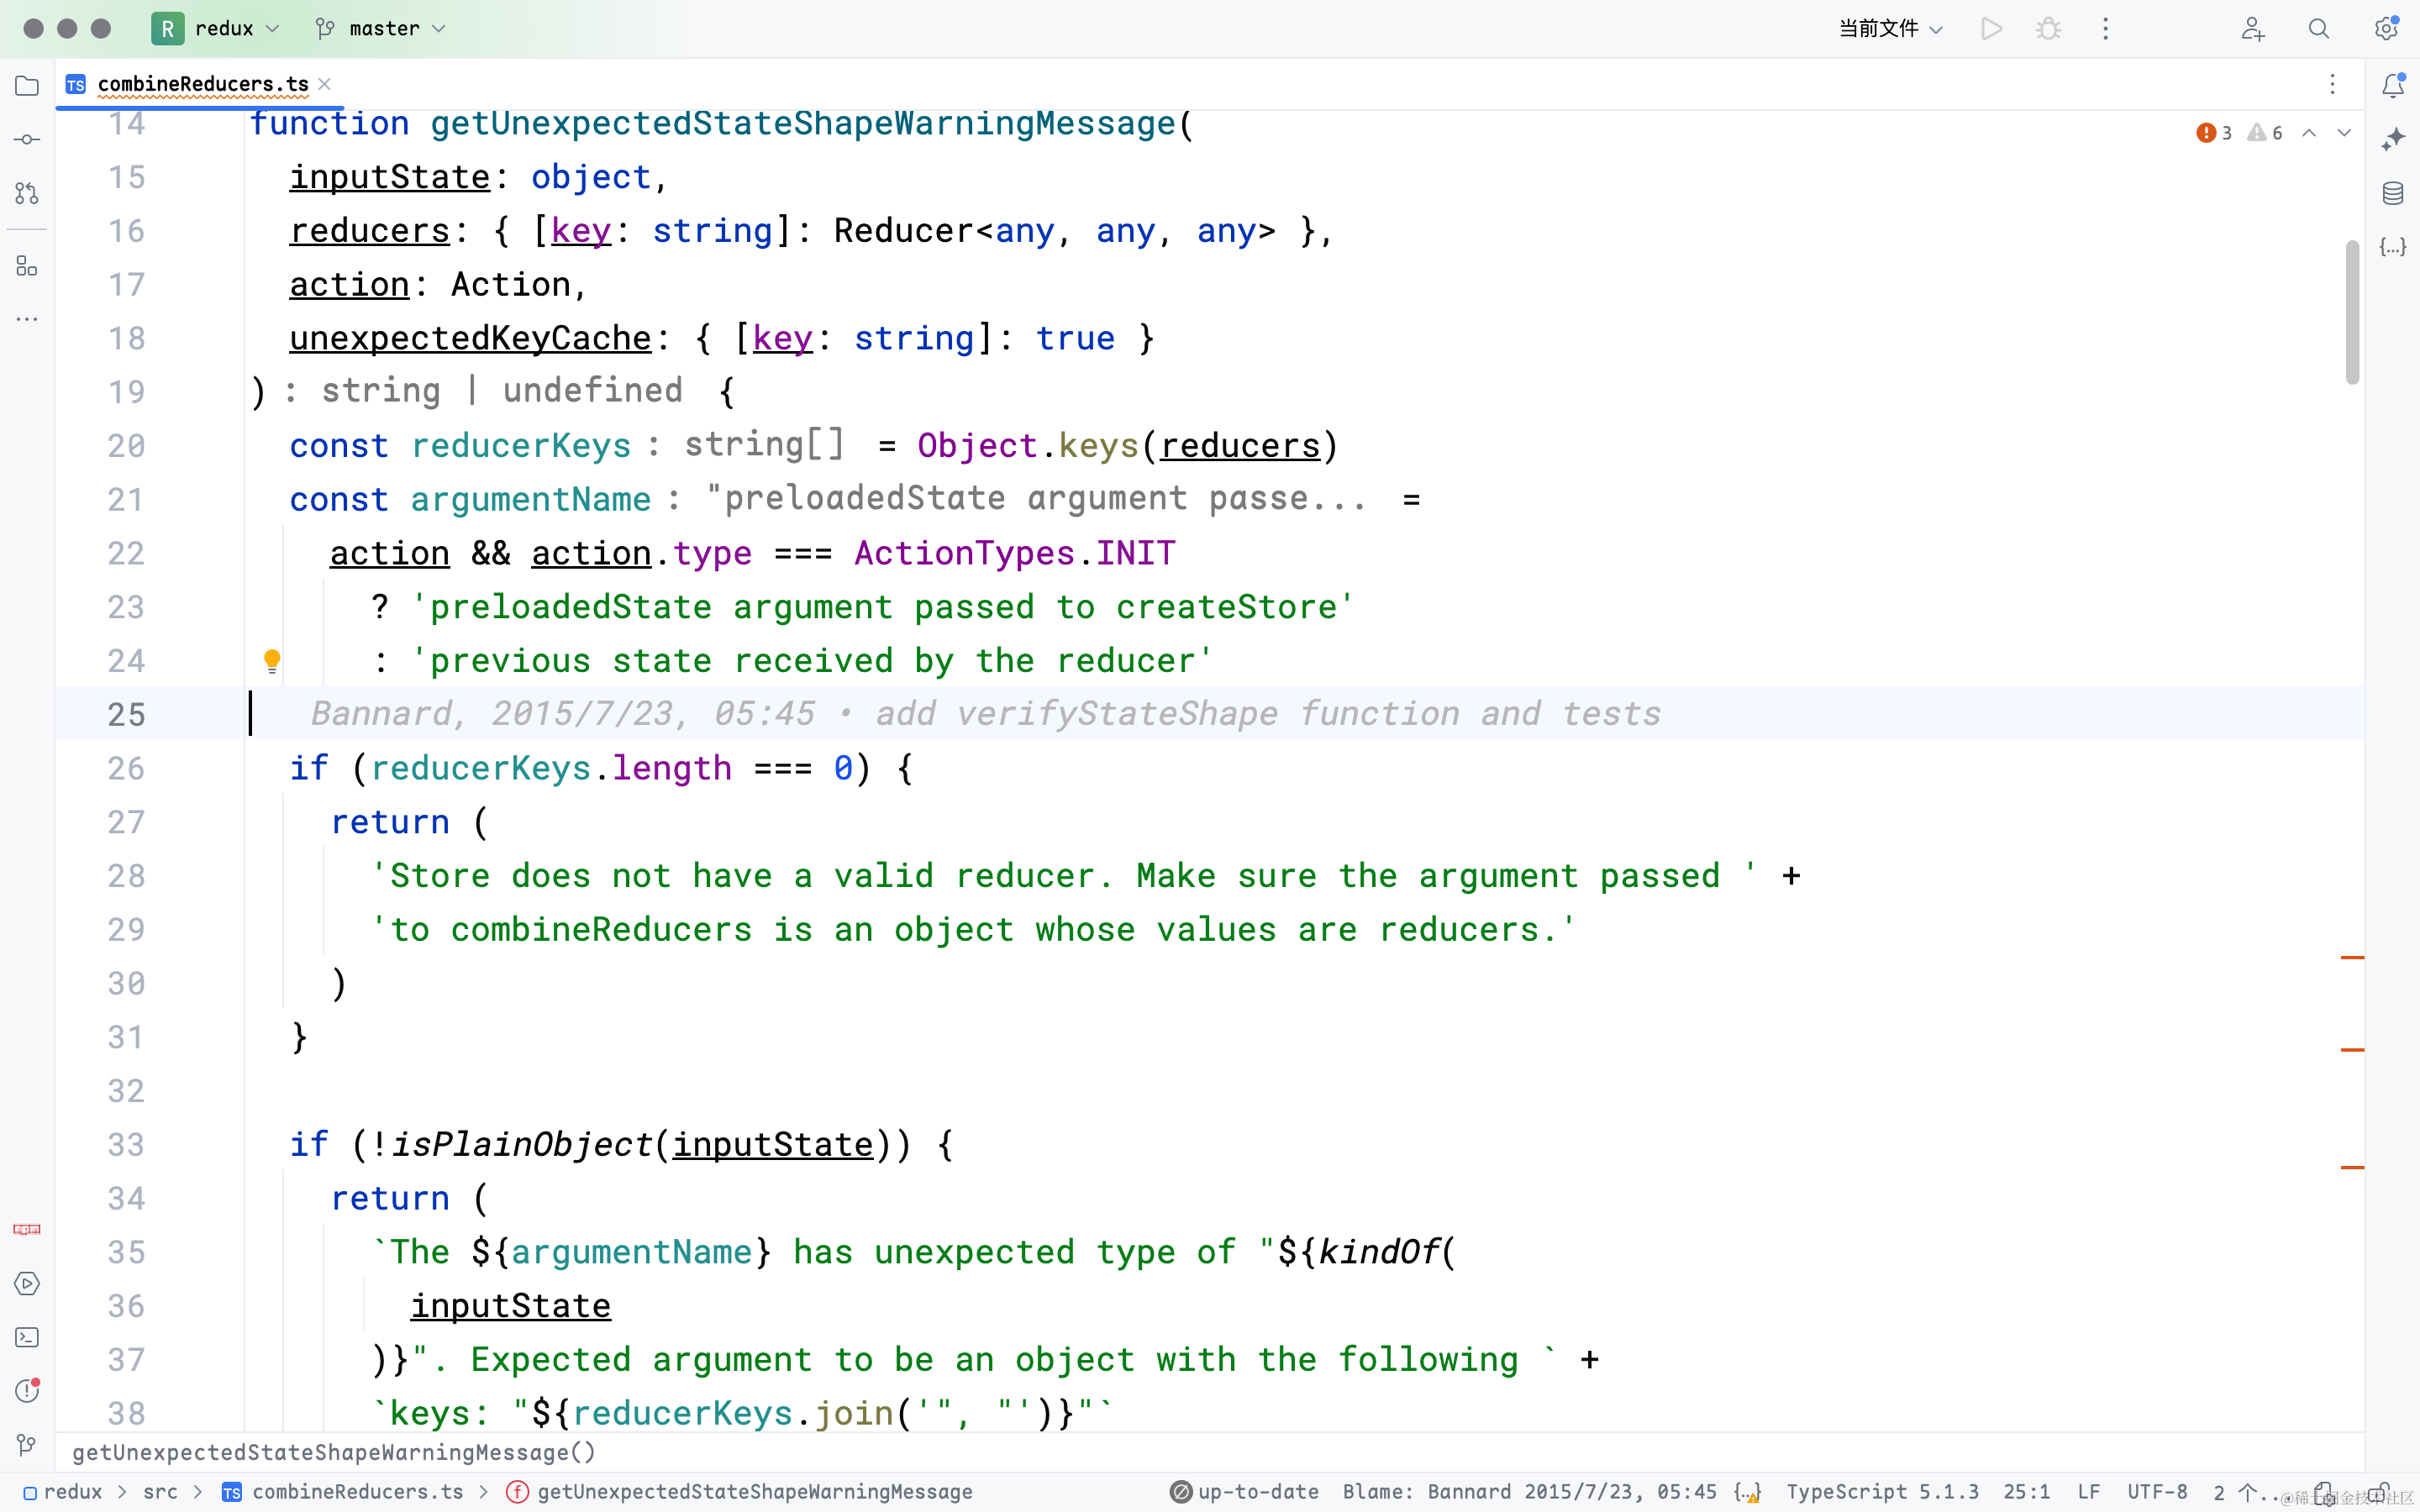
Task: Open the Services tool window hexagon icon
Action: click(27, 1283)
